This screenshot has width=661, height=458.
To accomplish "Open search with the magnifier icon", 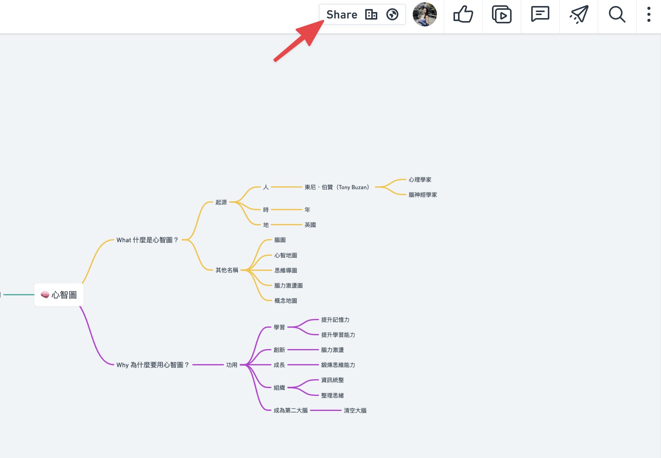I will click(x=617, y=15).
